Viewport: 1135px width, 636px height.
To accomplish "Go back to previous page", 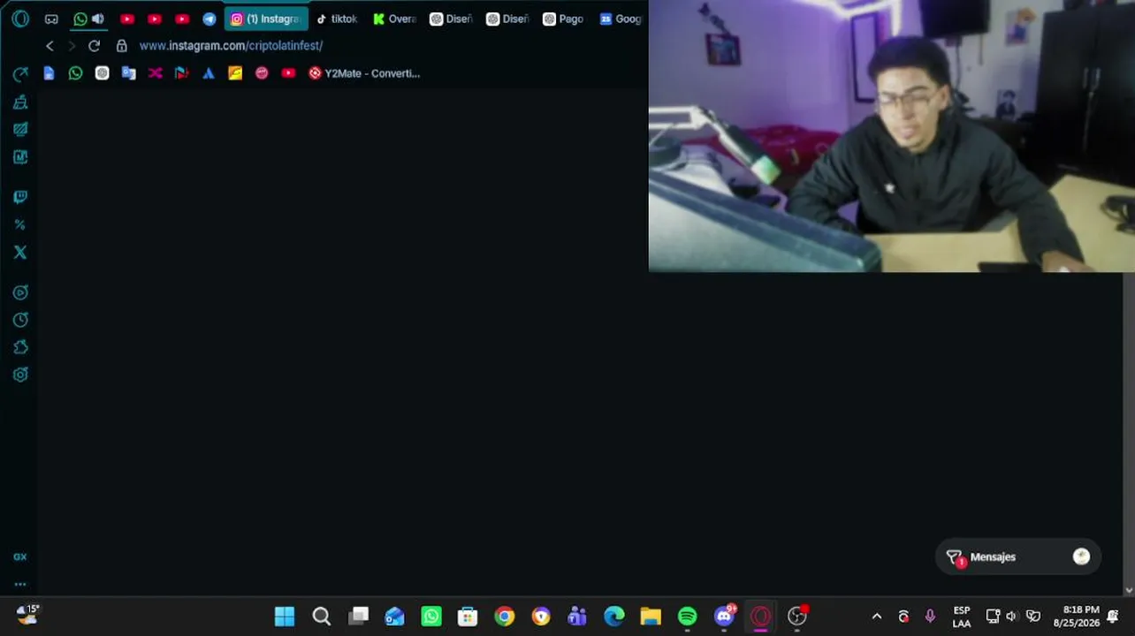I will tap(50, 46).
